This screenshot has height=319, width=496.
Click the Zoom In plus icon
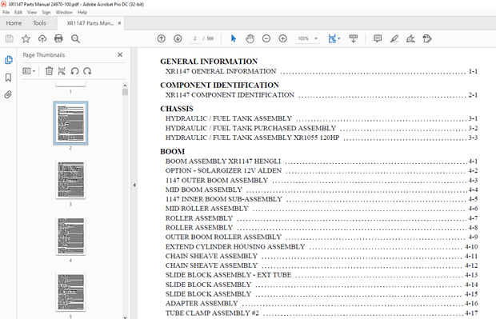(x=282, y=38)
